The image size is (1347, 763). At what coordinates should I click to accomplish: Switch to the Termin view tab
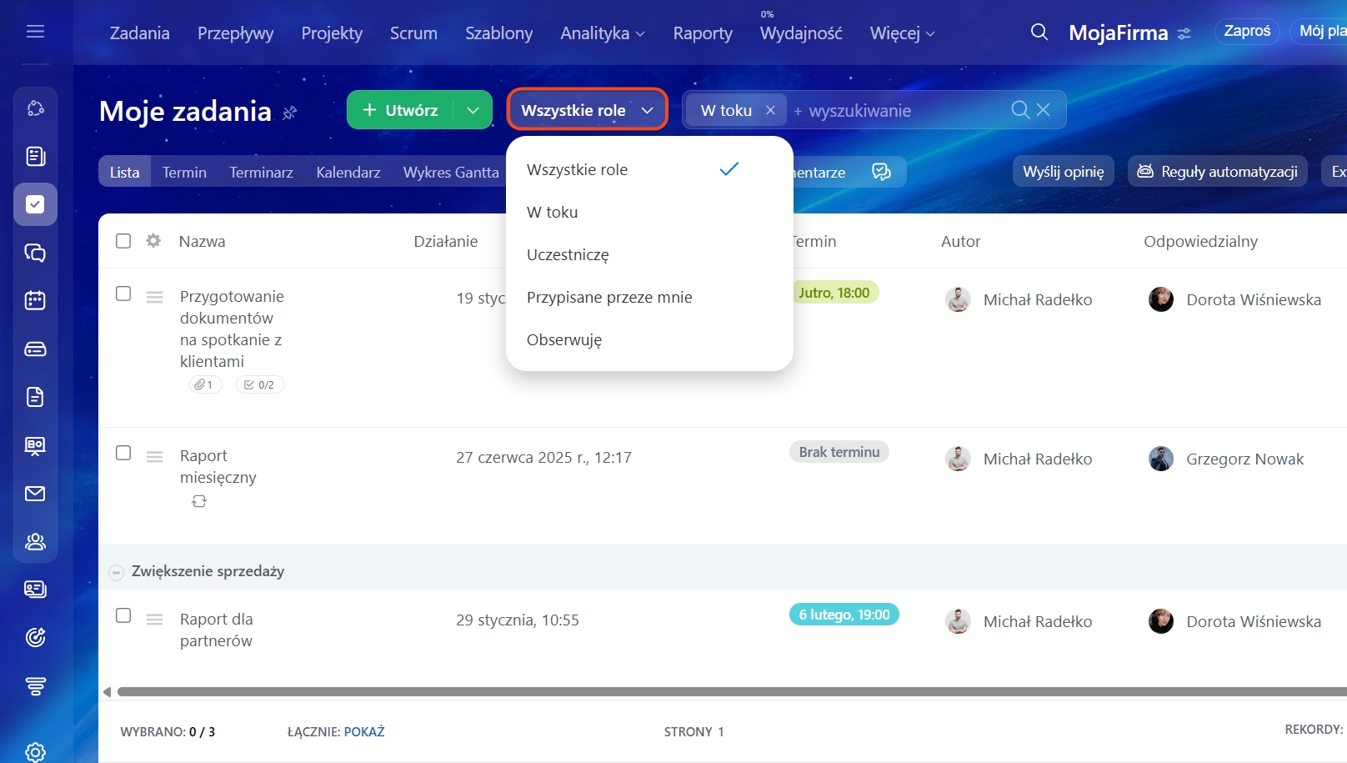(184, 172)
